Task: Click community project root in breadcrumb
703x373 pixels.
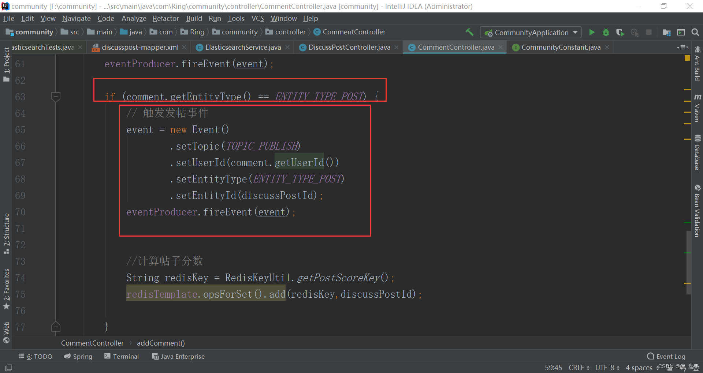Action: (30, 32)
